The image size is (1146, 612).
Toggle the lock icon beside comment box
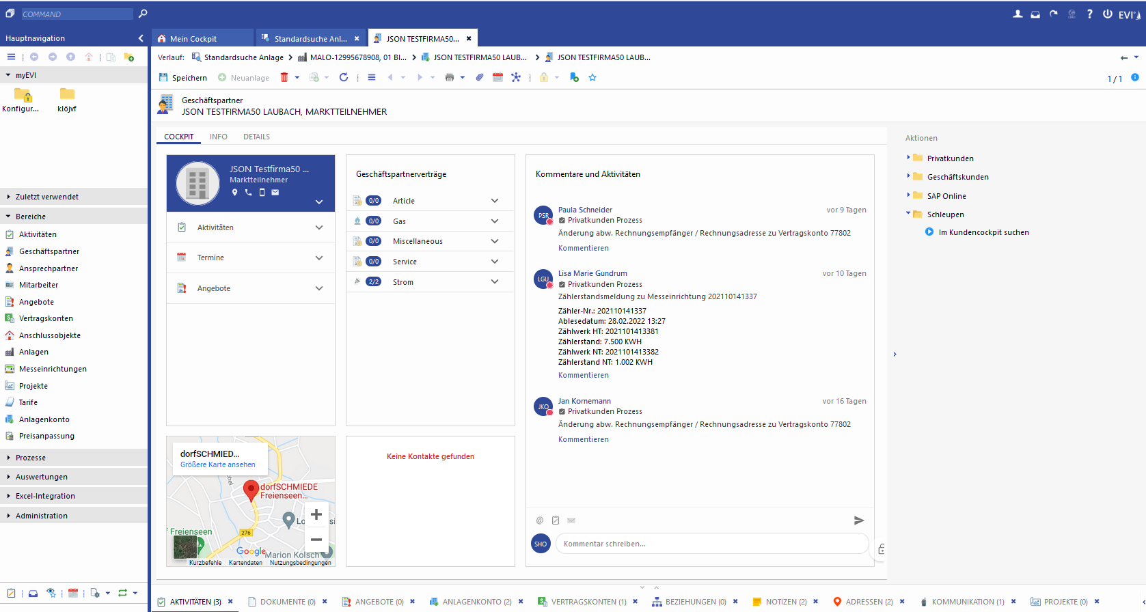tap(882, 549)
